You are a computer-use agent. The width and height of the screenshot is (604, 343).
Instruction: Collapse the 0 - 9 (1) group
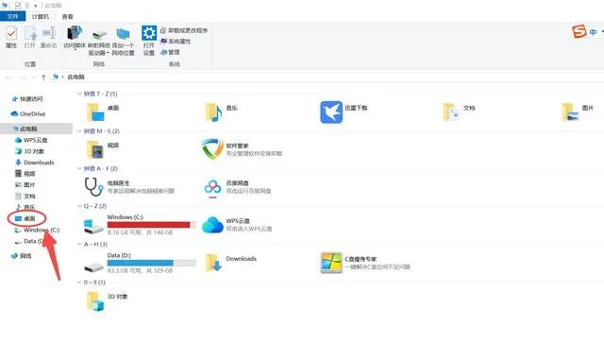click(79, 283)
